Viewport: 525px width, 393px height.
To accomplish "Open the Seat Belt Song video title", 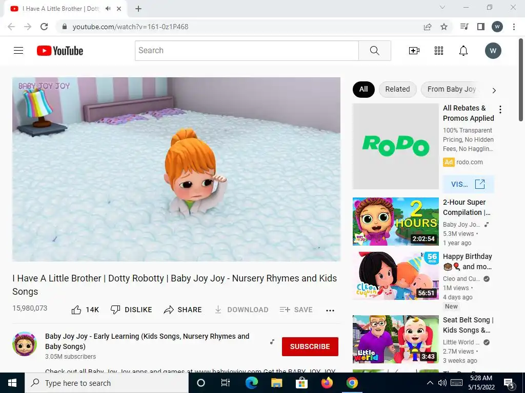I will click(468, 325).
